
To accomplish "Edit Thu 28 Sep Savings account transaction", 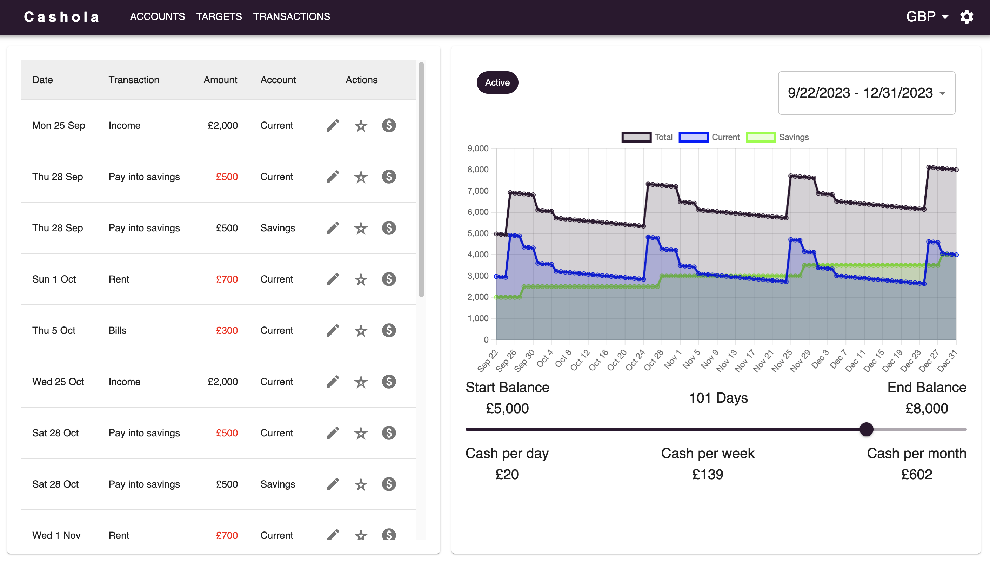I will [333, 228].
